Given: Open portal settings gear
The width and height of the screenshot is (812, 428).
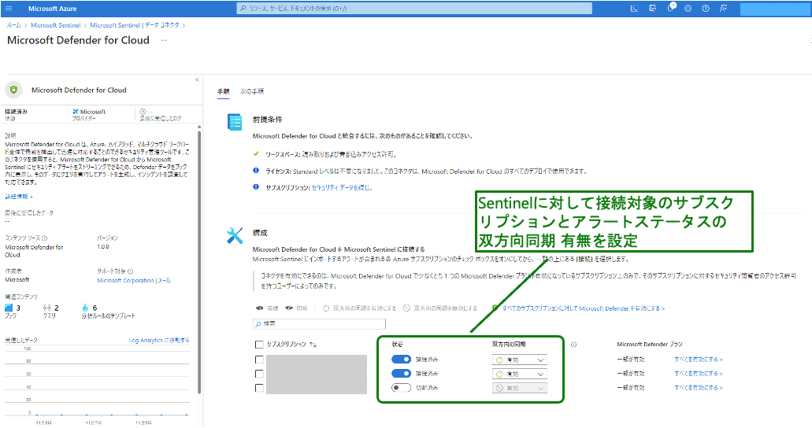Looking at the screenshot, I should pos(688,9).
